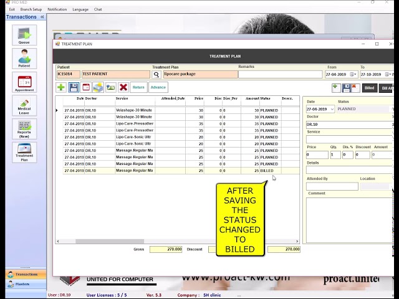Open the To date picker dropdown

point(388,75)
